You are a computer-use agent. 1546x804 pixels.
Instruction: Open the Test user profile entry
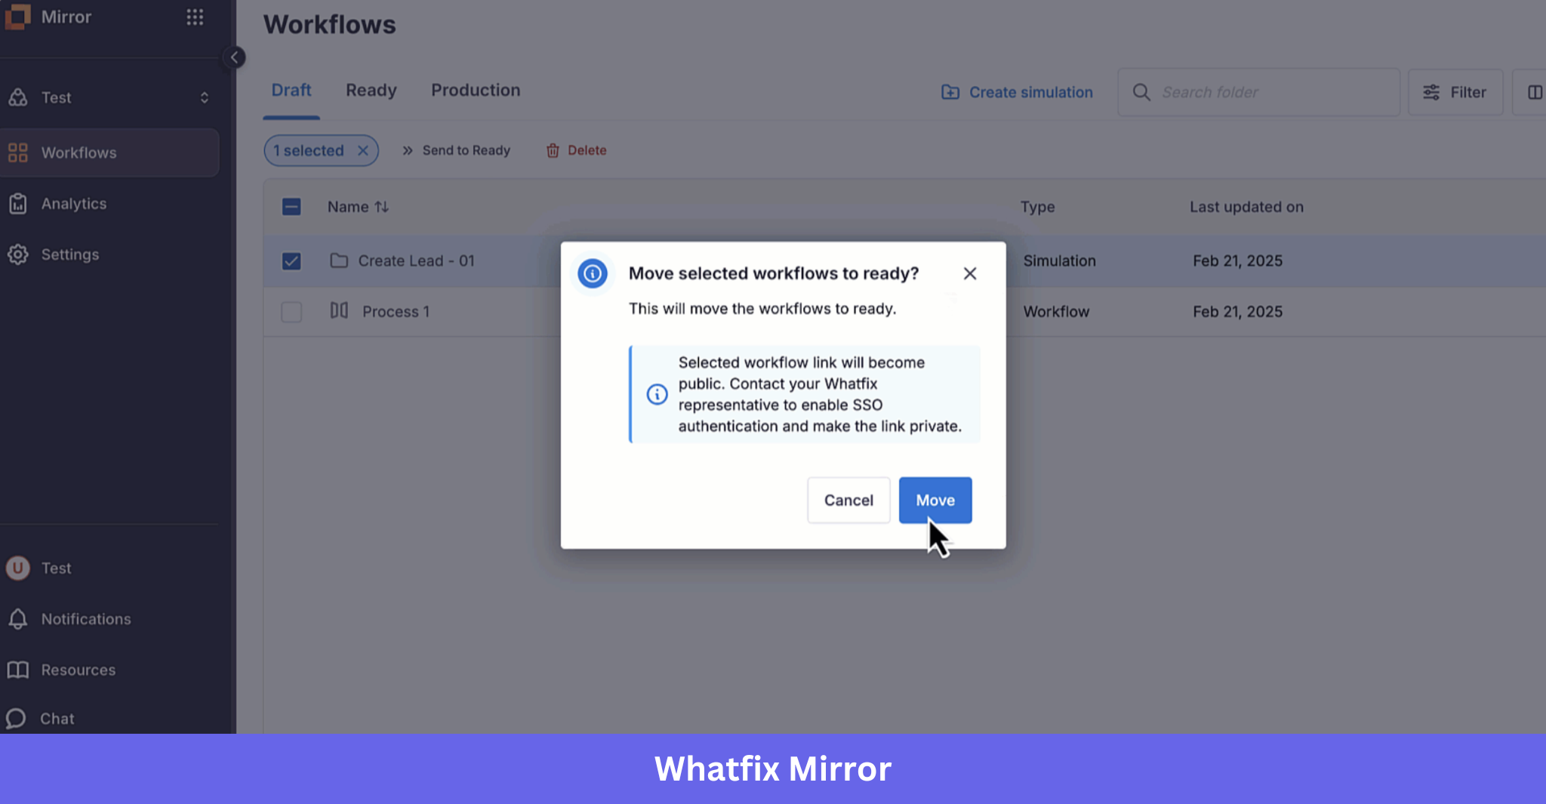[x=56, y=568]
